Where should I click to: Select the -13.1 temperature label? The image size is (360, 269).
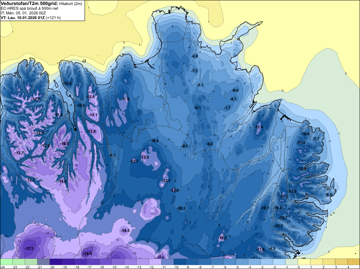[x=93, y=115]
